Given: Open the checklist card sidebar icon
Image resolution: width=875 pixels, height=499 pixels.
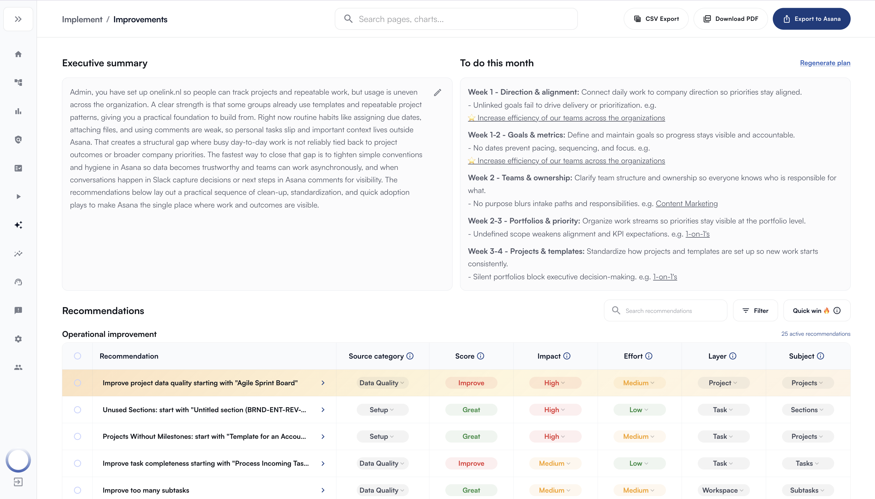Looking at the screenshot, I should (18, 168).
